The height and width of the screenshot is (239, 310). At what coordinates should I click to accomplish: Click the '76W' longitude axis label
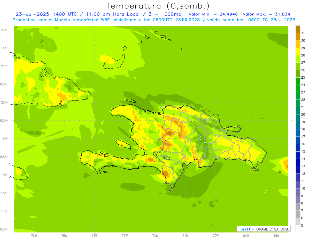pyautogui.click(x=34, y=236)
